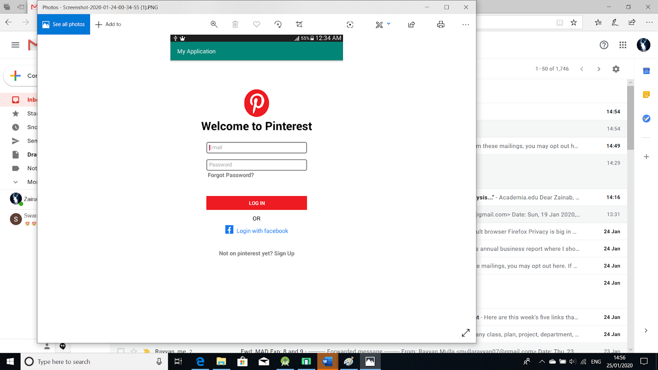Zoom the photo with magnifier icon
Image resolution: width=658 pixels, height=370 pixels.
214,24
